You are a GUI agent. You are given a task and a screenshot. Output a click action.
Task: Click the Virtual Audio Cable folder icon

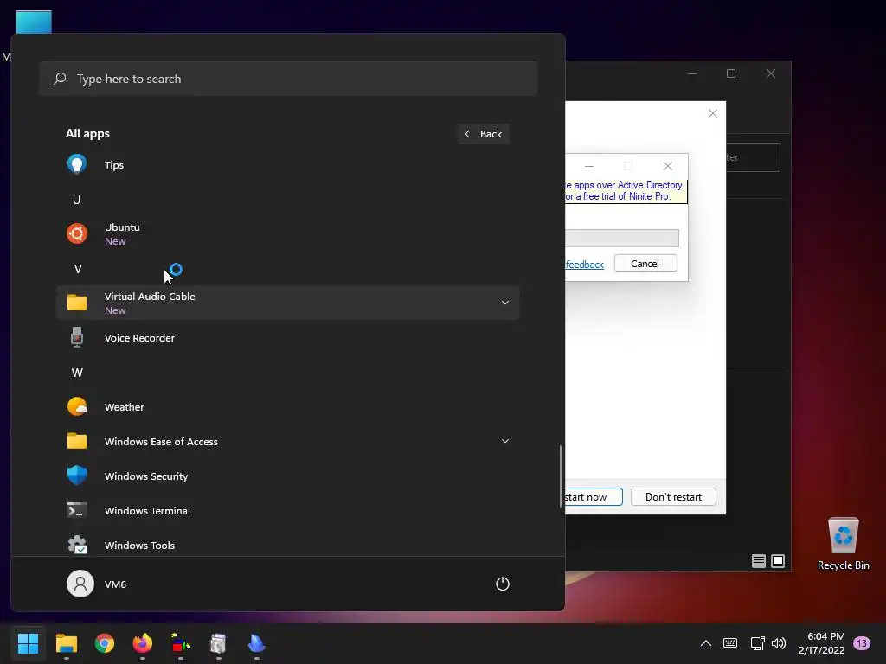tap(77, 303)
